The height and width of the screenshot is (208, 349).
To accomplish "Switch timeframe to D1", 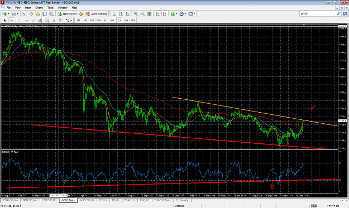I will click(x=119, y=20).
